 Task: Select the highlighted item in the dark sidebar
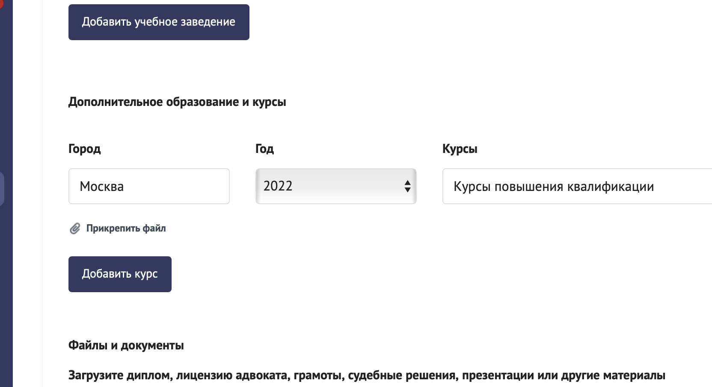click(2, 189)
